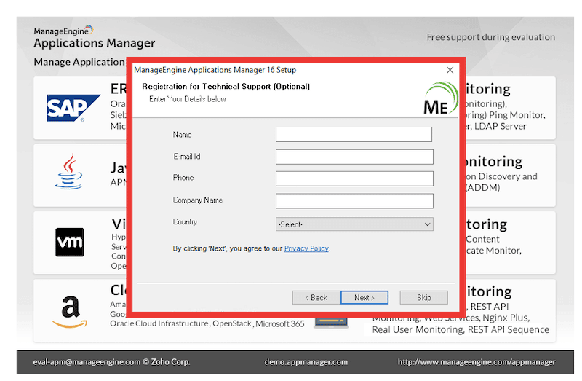Screen dimensions: 582x381
Task: Click the Amazon logo in background window
Action: [x=70, y=312]
